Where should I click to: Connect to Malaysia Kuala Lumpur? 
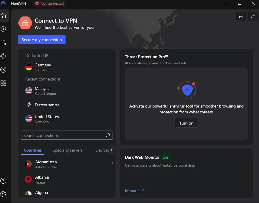pos(67,91)
